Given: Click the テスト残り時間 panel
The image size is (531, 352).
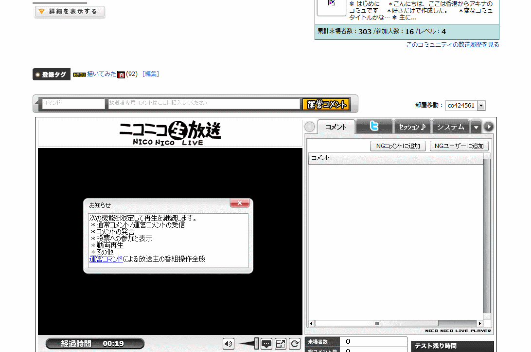Looking at the screenshot, I should coord(452,346).
